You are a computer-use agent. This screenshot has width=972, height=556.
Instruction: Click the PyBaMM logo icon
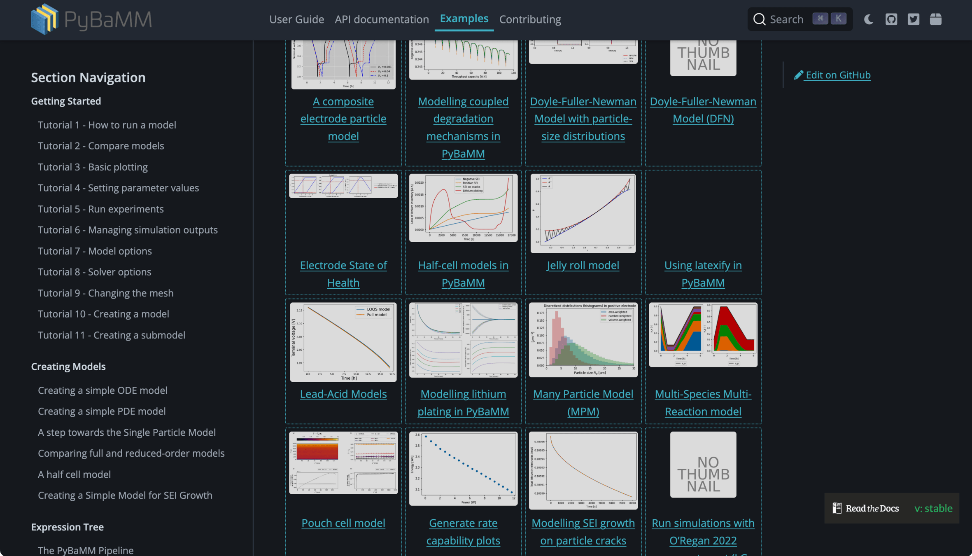(x=44, y=19)
